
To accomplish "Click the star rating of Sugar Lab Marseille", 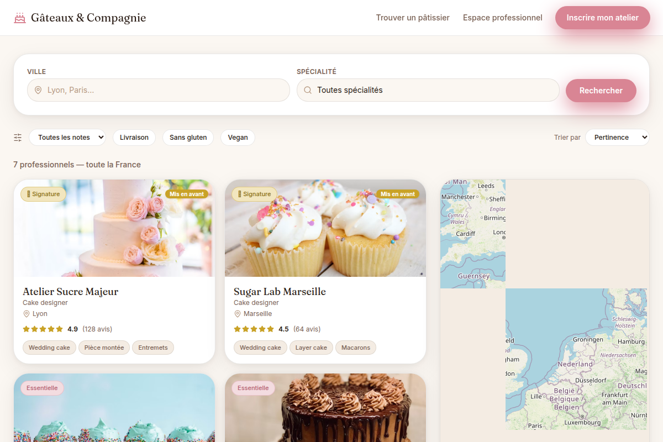I will (x=254, y=329).
